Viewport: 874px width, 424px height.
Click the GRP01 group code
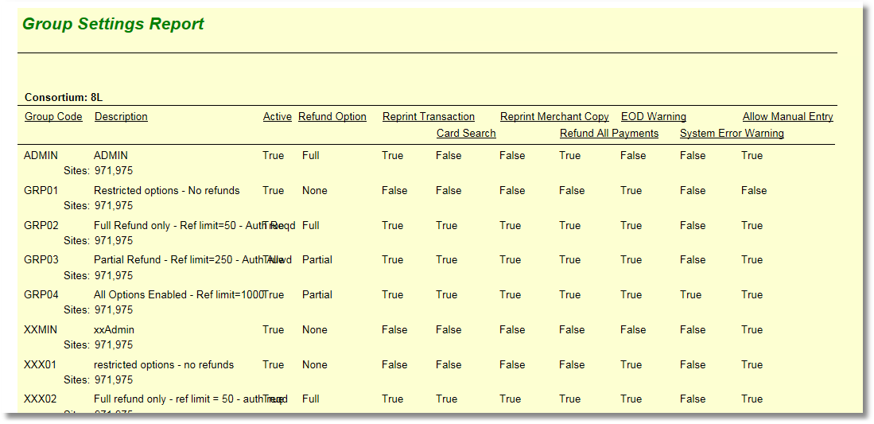[41, 191]
